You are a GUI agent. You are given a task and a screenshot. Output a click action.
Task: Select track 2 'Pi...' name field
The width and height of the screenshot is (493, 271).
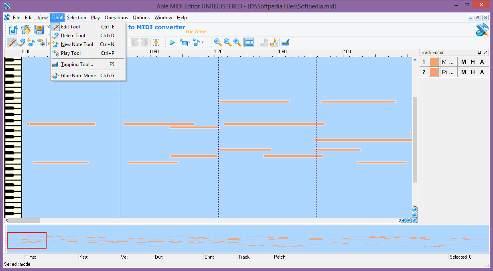click(x=448, y=72)
